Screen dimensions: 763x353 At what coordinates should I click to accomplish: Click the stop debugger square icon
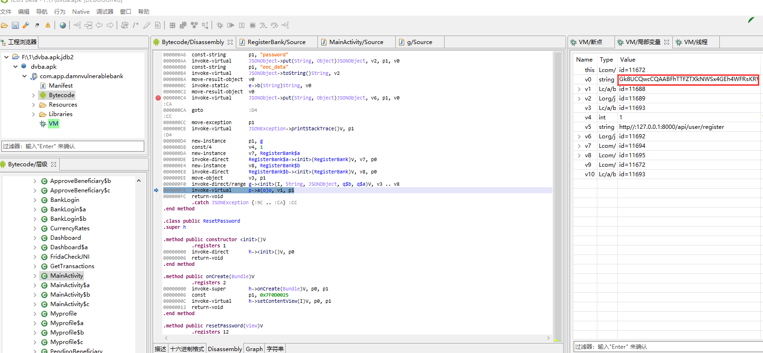coord(252,25)
